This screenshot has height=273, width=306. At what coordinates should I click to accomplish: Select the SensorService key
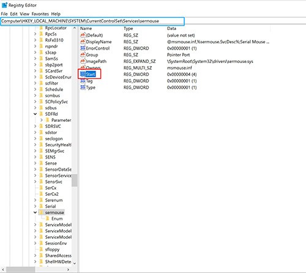click(58, 176)
